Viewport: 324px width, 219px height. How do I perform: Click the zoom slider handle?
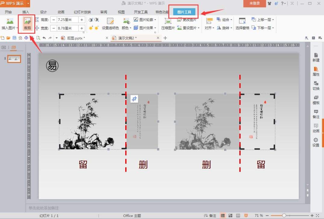(x=284, y=215)
